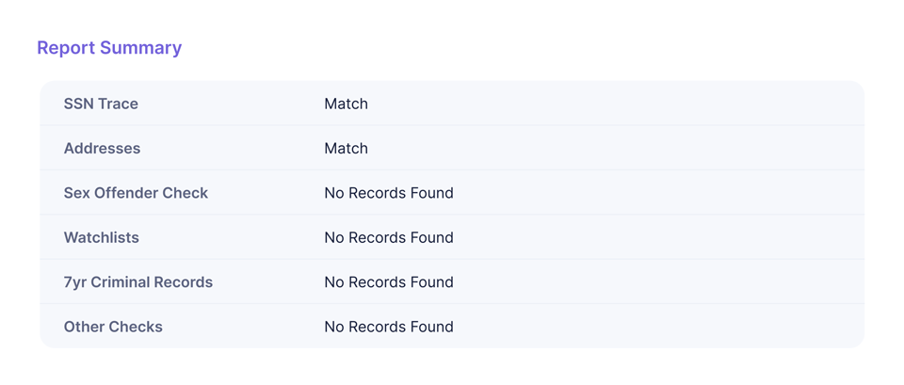Image resolution: width=904 pixels, height=385 pixels.
Task: Click 7yr Criminal Records' No Records Found
Action: point(388,282)
